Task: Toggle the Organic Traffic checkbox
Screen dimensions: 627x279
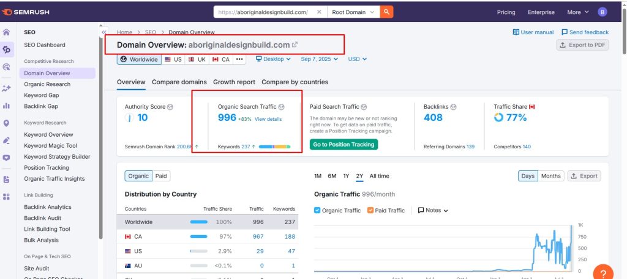Action: (x=317, y=210)
